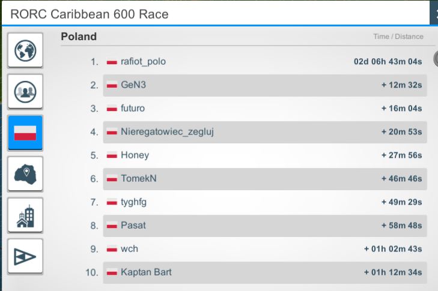Click the Polish flag next to rafiot_polo
The image size is (438, 291).
coord(112,62)
